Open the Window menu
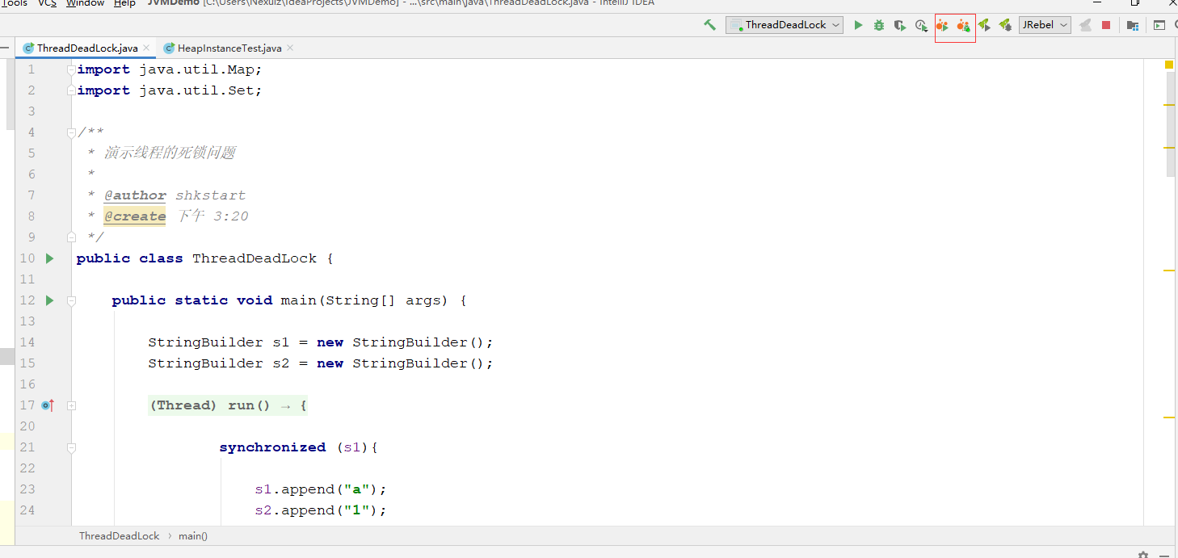This screenshot has height=558, width=1178. [x=85, y=3]
